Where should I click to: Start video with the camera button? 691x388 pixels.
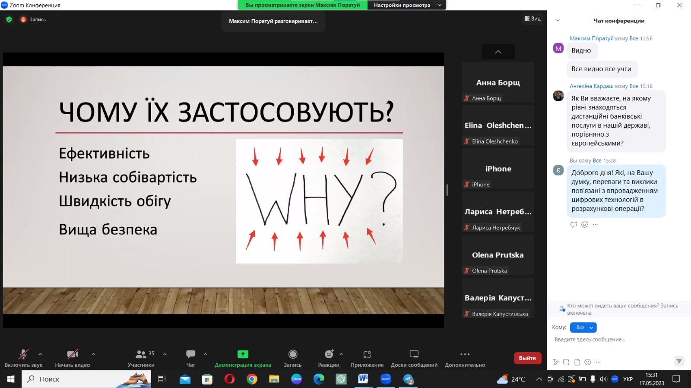[x=72, y=354]
